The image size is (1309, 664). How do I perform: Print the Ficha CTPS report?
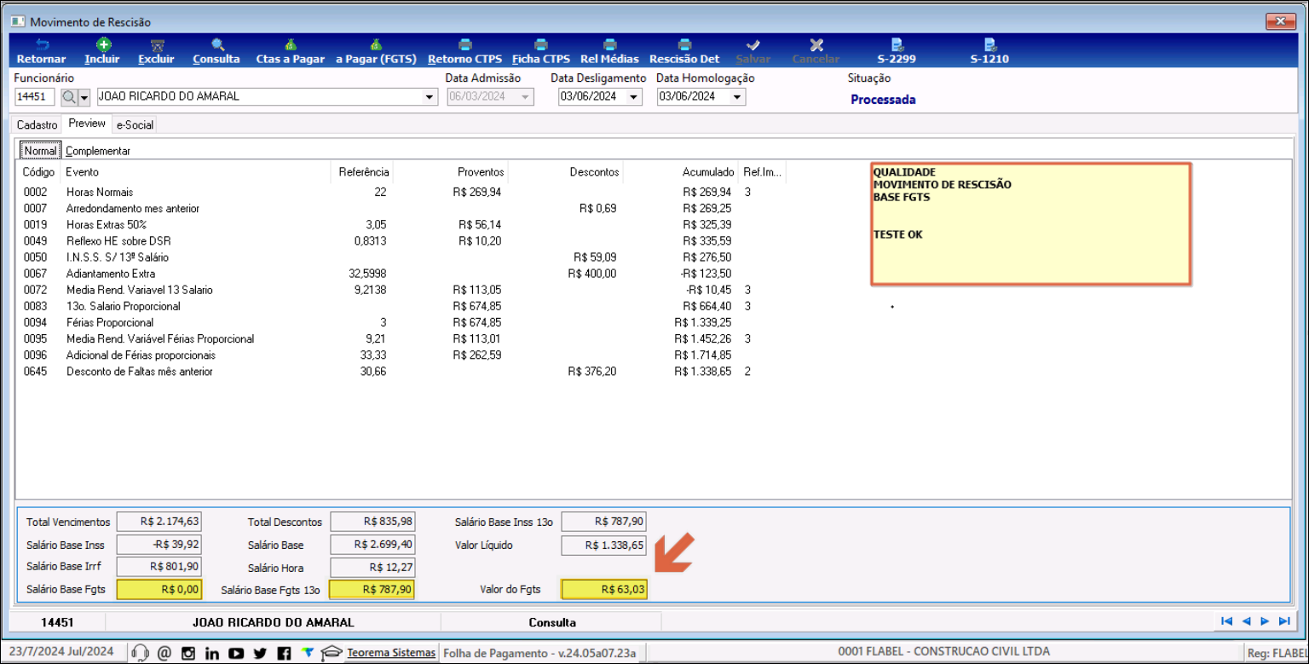point(541,51)
